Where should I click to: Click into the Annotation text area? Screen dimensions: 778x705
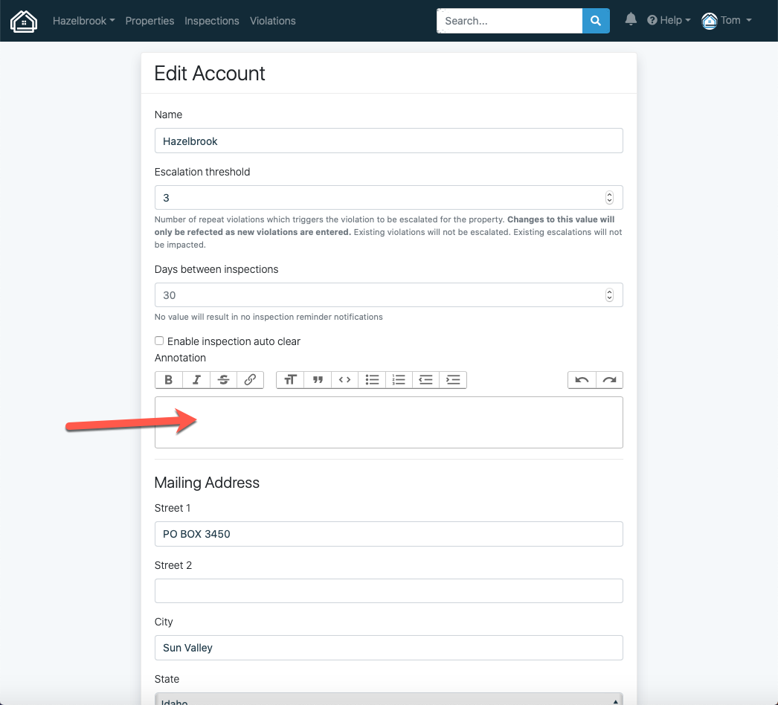389,422
